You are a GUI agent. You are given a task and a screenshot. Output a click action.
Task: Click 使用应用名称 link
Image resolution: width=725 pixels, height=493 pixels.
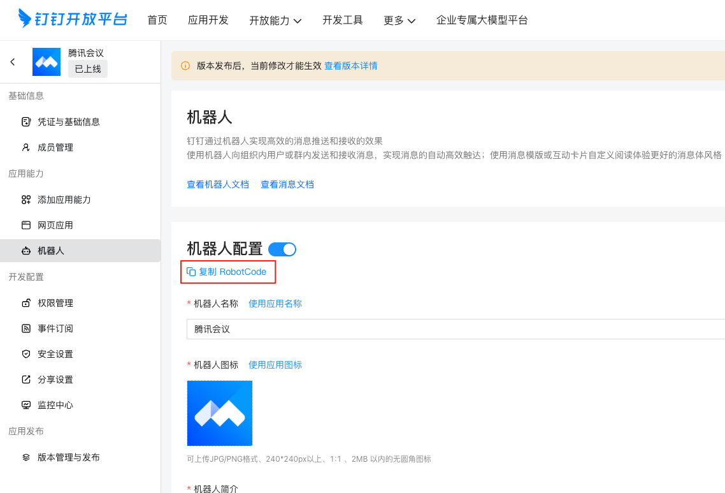pos(275,303)
